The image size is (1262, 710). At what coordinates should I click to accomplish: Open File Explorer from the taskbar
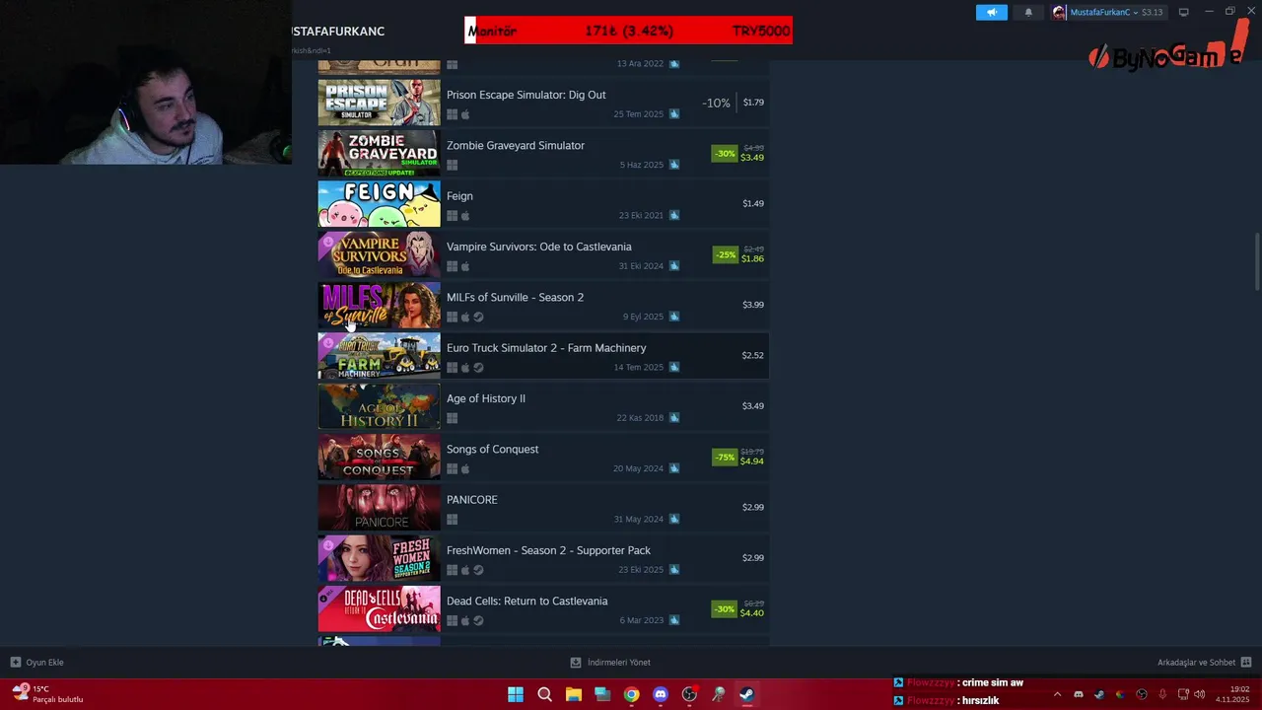click(x=574, y=694)
